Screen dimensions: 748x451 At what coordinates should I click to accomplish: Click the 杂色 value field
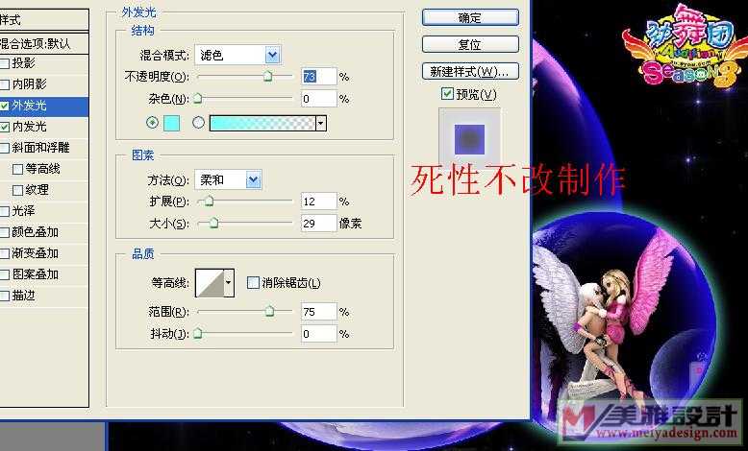(318, 99)
